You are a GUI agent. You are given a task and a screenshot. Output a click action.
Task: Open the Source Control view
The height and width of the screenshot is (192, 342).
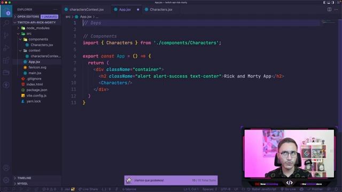[6, 35]
